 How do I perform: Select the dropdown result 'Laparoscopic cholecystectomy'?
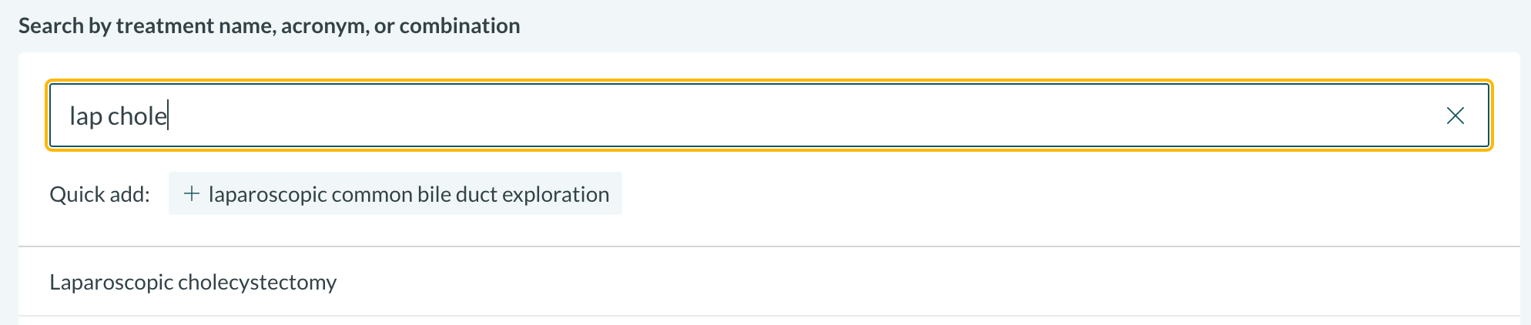(x=193, y=282)
